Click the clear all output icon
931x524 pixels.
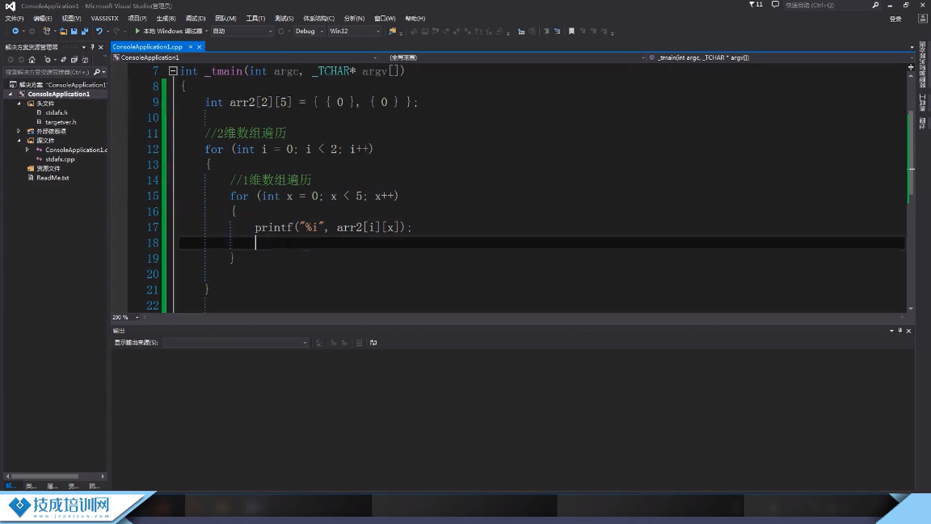tap(359, 343)
